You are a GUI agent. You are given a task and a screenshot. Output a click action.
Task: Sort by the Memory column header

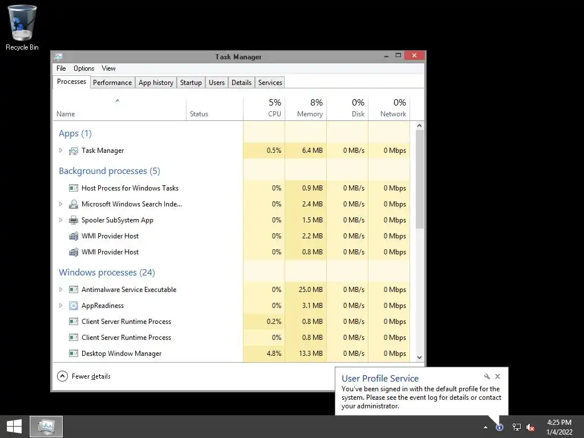point(306,108)
